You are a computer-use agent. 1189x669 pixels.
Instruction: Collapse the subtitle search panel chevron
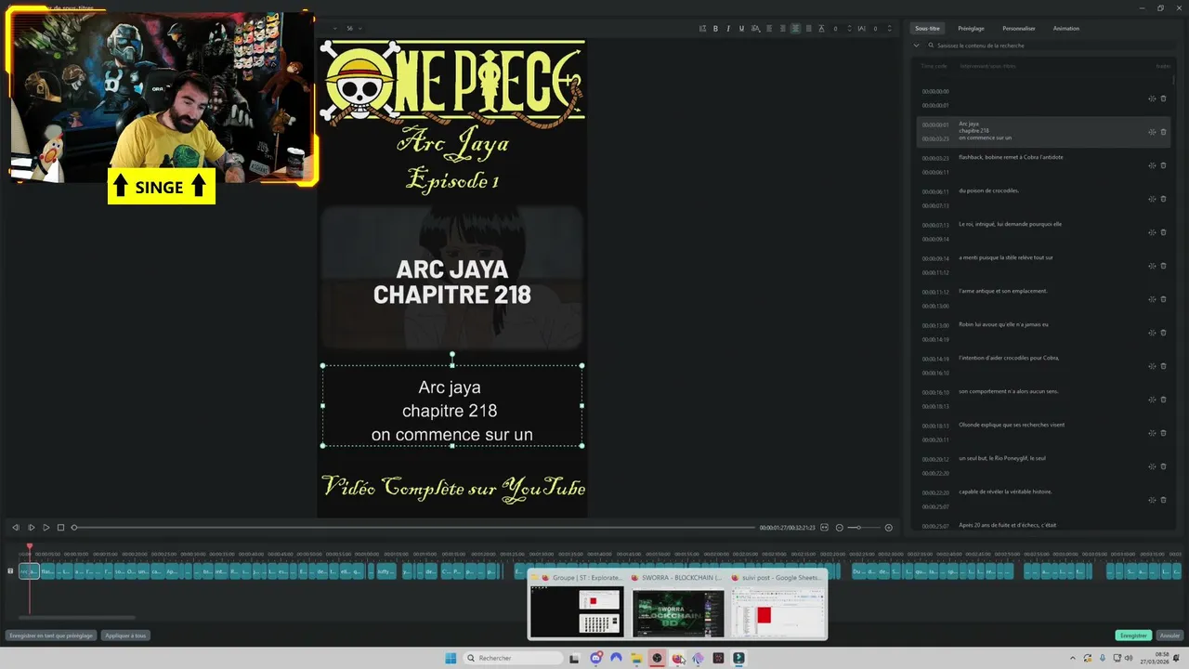click(x=917, y=45)
